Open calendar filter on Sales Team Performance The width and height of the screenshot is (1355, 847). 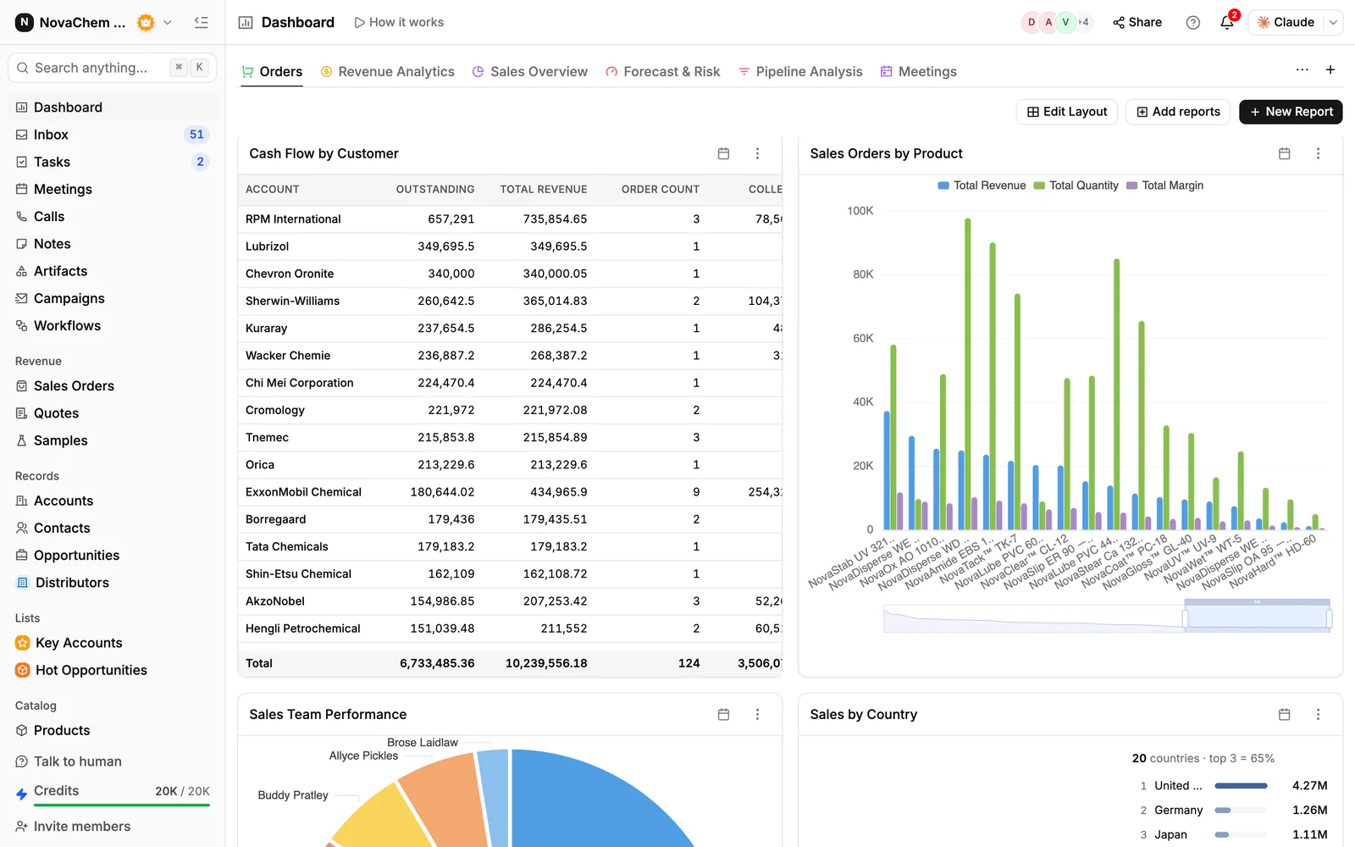tap(723, 714)
